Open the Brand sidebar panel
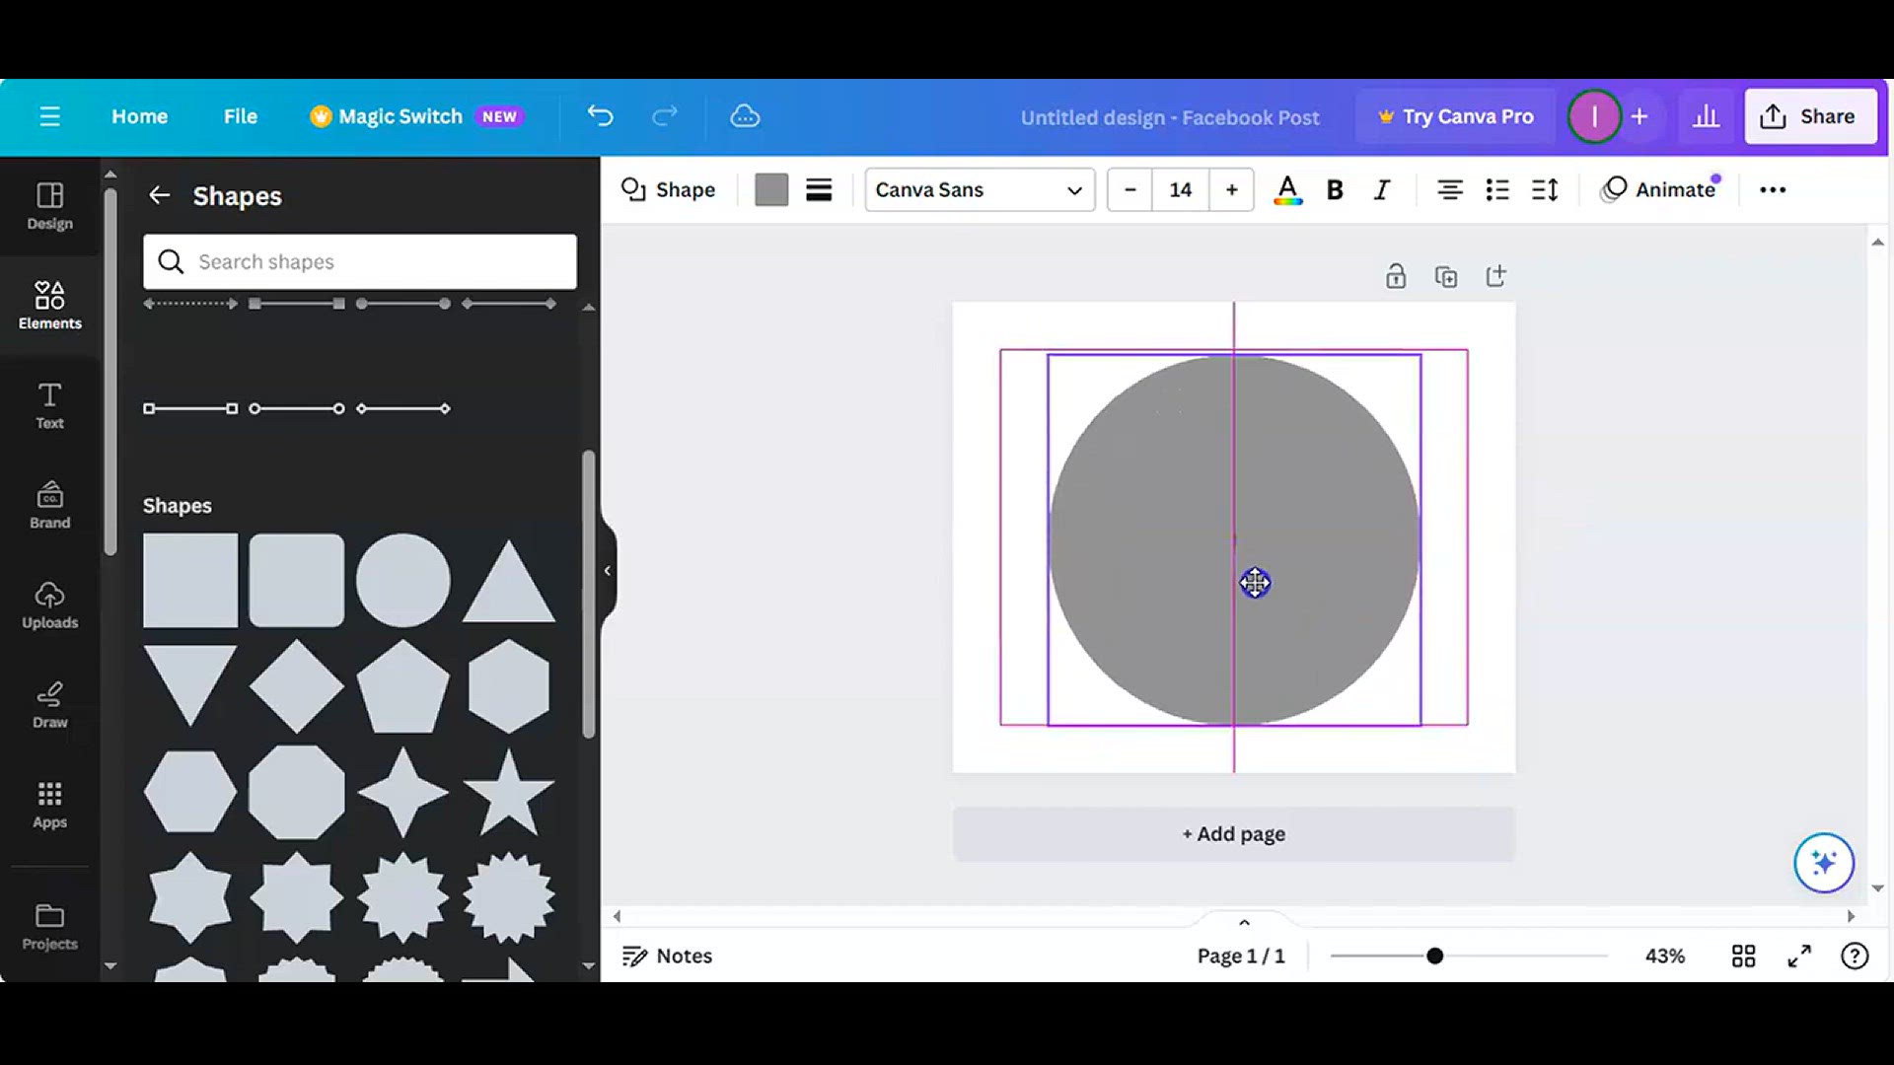The height and width of the screenshot is (1065, 1894). [49, 505]
